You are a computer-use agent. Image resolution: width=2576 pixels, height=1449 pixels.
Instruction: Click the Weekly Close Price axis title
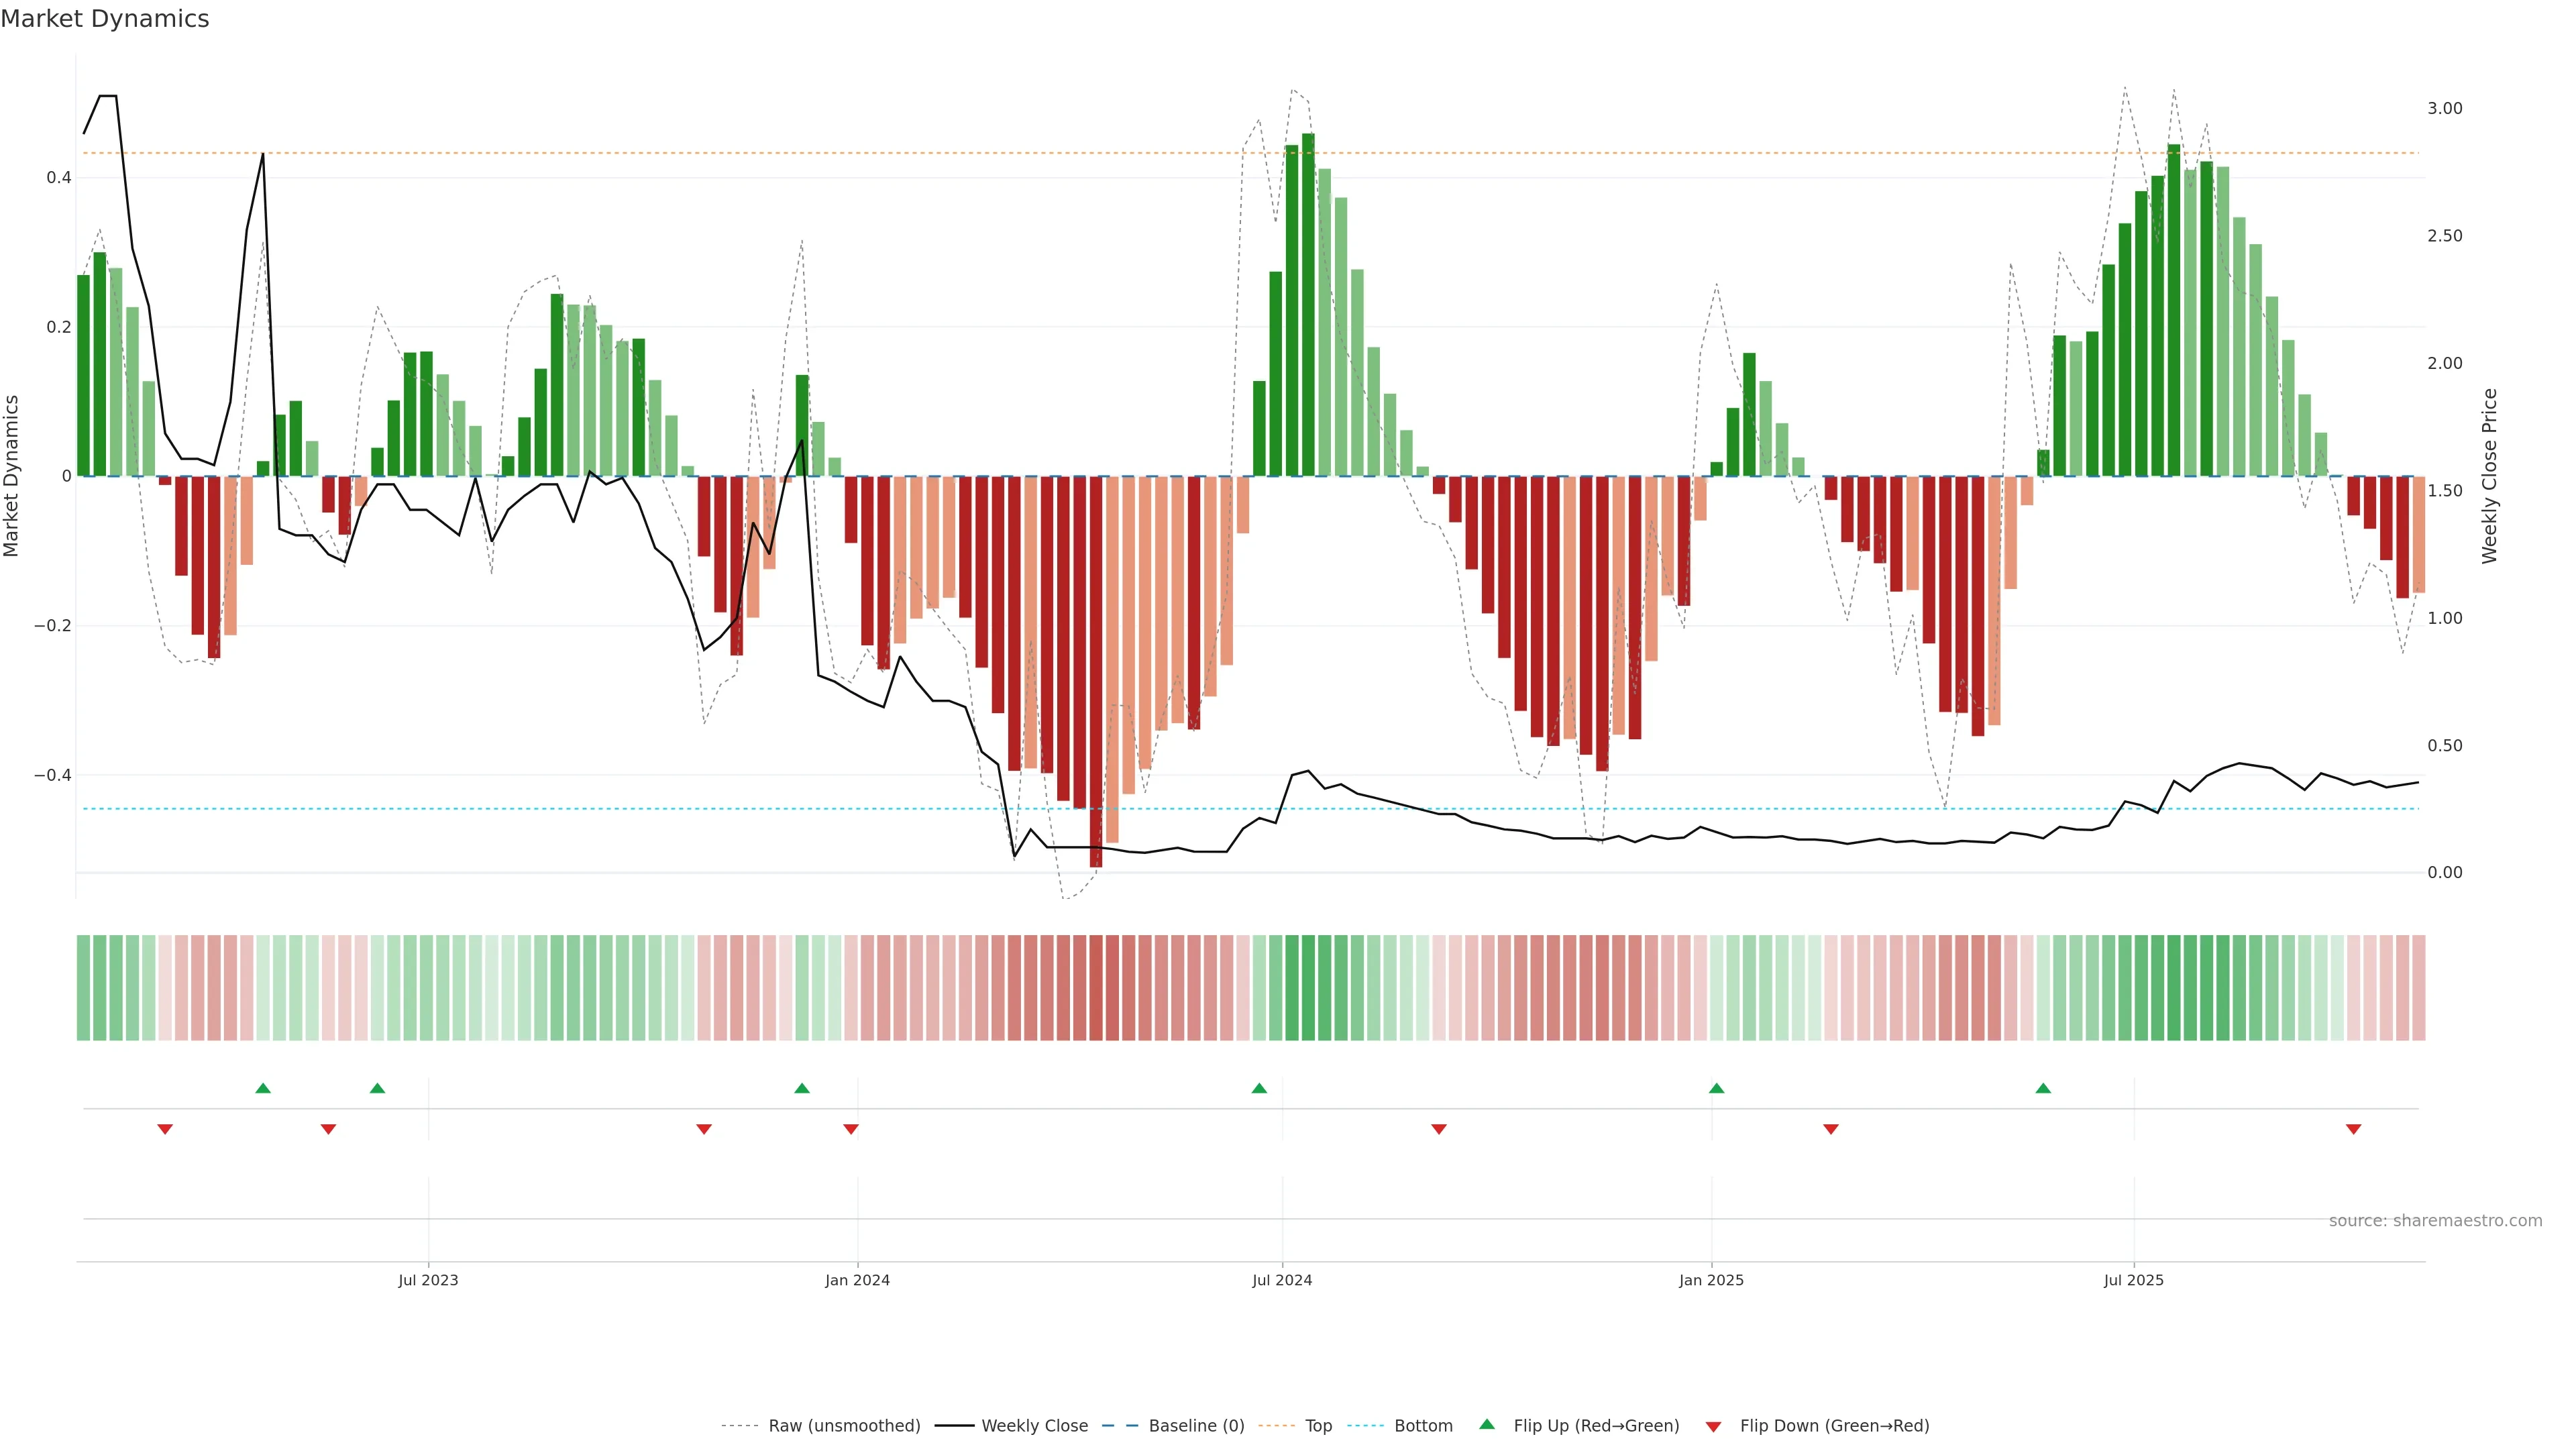coord(2489,476)
